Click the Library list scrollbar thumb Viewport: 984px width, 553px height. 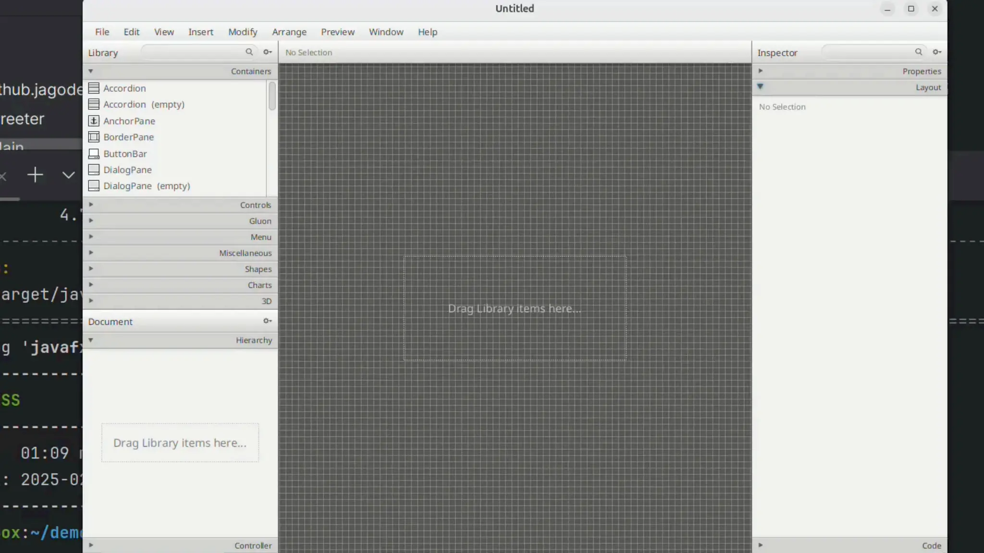[272, 96]
